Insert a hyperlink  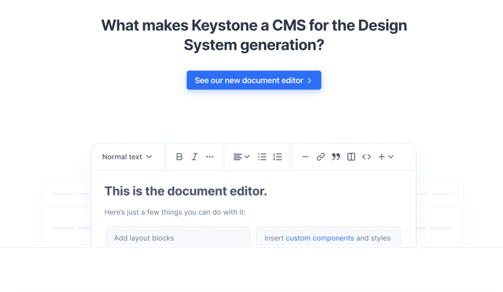320,156
